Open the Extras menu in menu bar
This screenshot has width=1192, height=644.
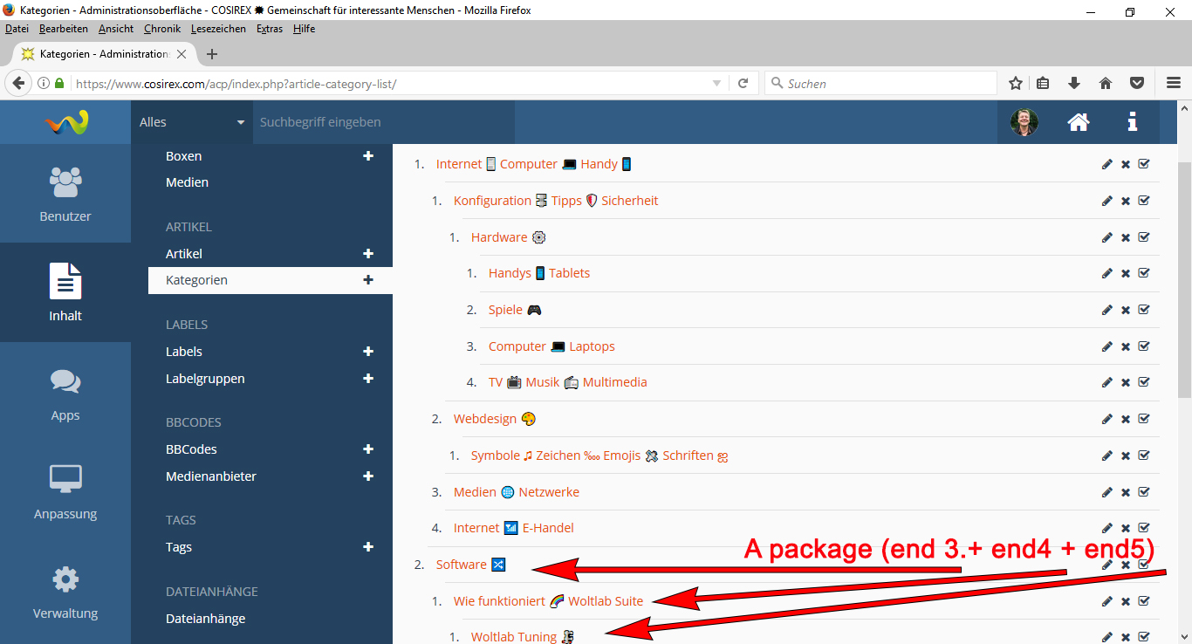pyautogui.click(x=270, y=29)
